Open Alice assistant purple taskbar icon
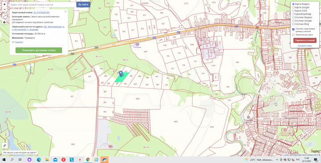This screenshot has height=163, width=321. 29,160
